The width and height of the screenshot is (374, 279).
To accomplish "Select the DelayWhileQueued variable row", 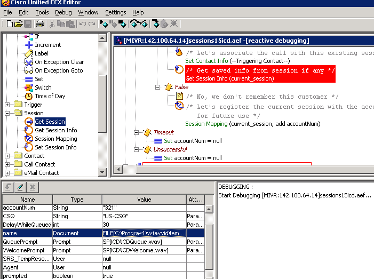I will point(104,225).
